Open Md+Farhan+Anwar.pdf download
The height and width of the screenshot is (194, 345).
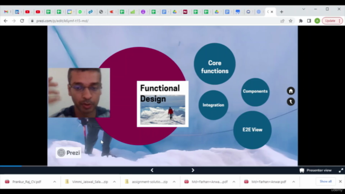[x=268, y=182]
